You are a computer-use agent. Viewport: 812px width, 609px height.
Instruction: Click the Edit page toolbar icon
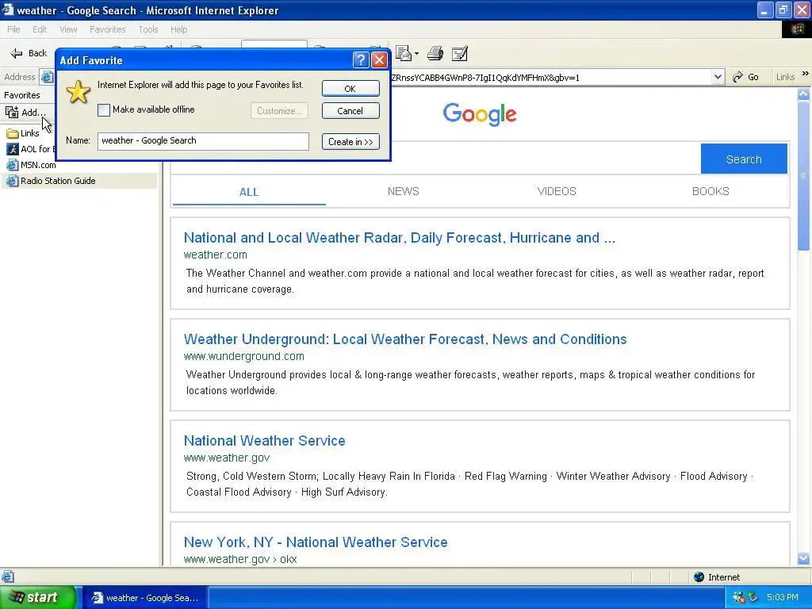[x=460, y=53]
